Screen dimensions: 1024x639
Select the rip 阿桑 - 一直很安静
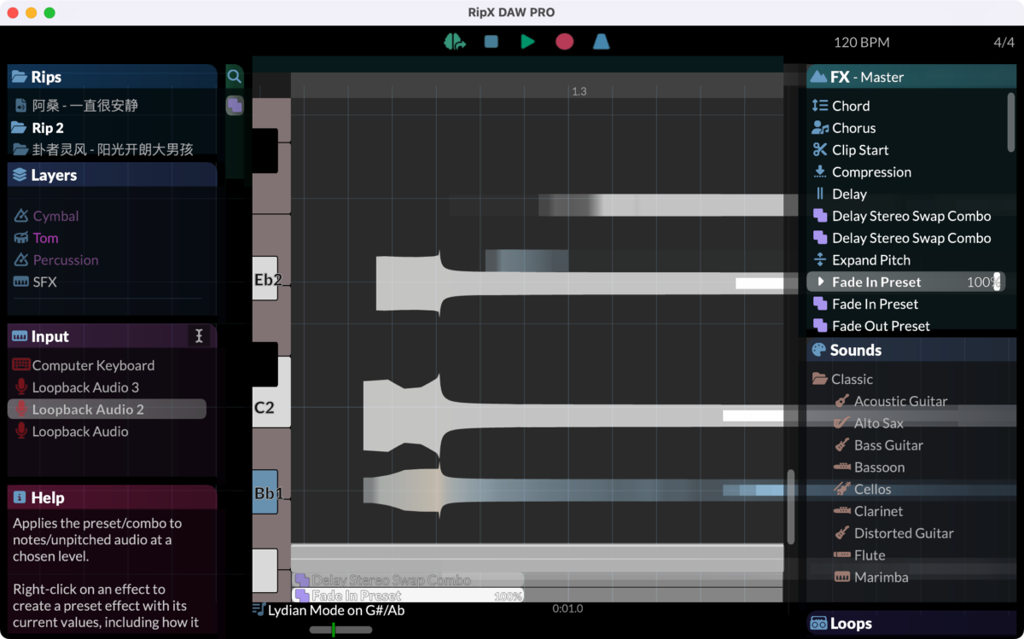coord(84,106)
